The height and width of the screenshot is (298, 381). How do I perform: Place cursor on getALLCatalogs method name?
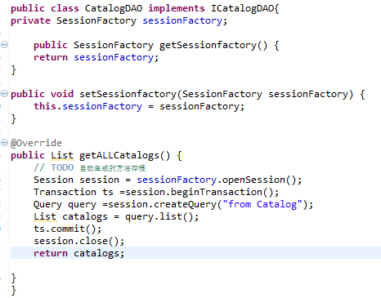pos(119,155)
